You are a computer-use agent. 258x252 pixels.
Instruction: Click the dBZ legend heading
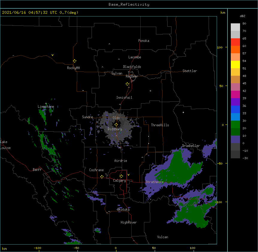242,16
